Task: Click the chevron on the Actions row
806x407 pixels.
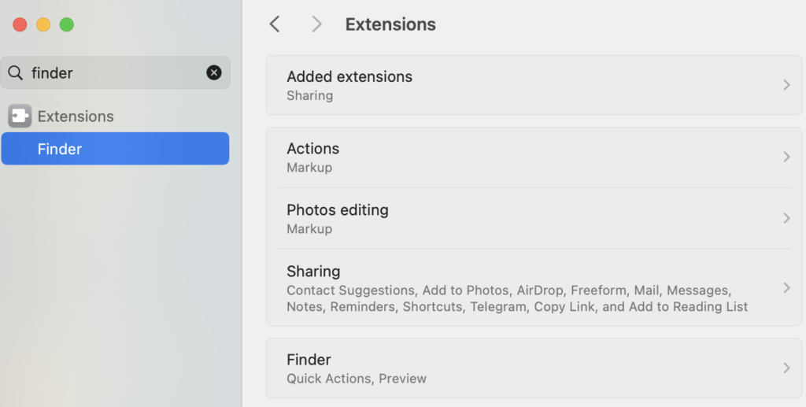Action: 786,157
